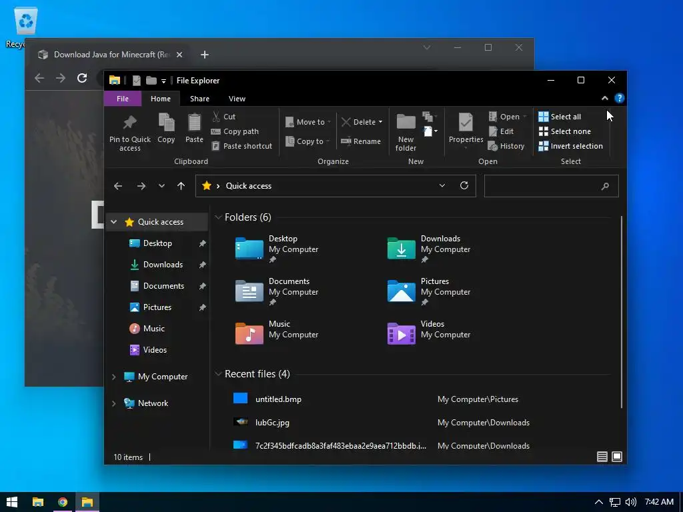
Task: Reload page in Chrome window
Action: (x=82, y=78)
